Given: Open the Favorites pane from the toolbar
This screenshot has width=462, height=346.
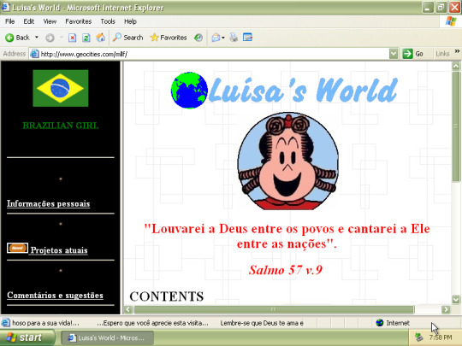Looking at the screenshot, I should coord(169,38).
